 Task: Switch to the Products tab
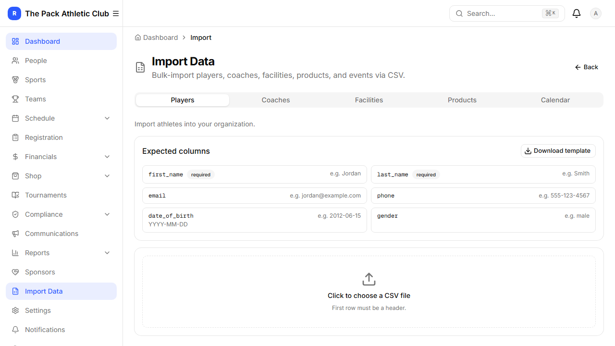point(462,100)
